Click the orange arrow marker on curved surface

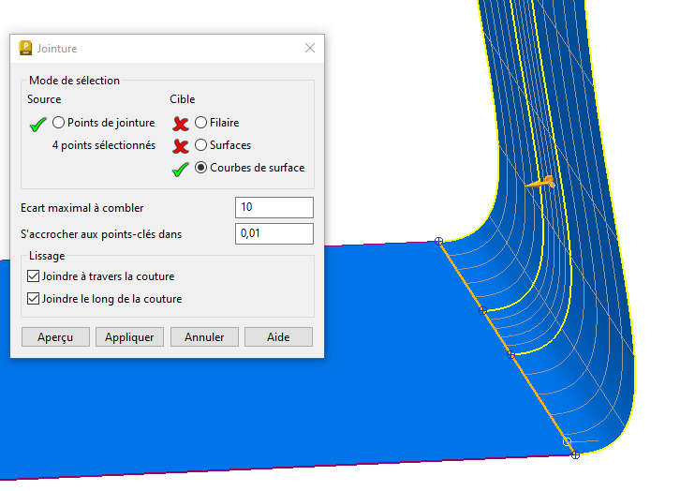540,183
